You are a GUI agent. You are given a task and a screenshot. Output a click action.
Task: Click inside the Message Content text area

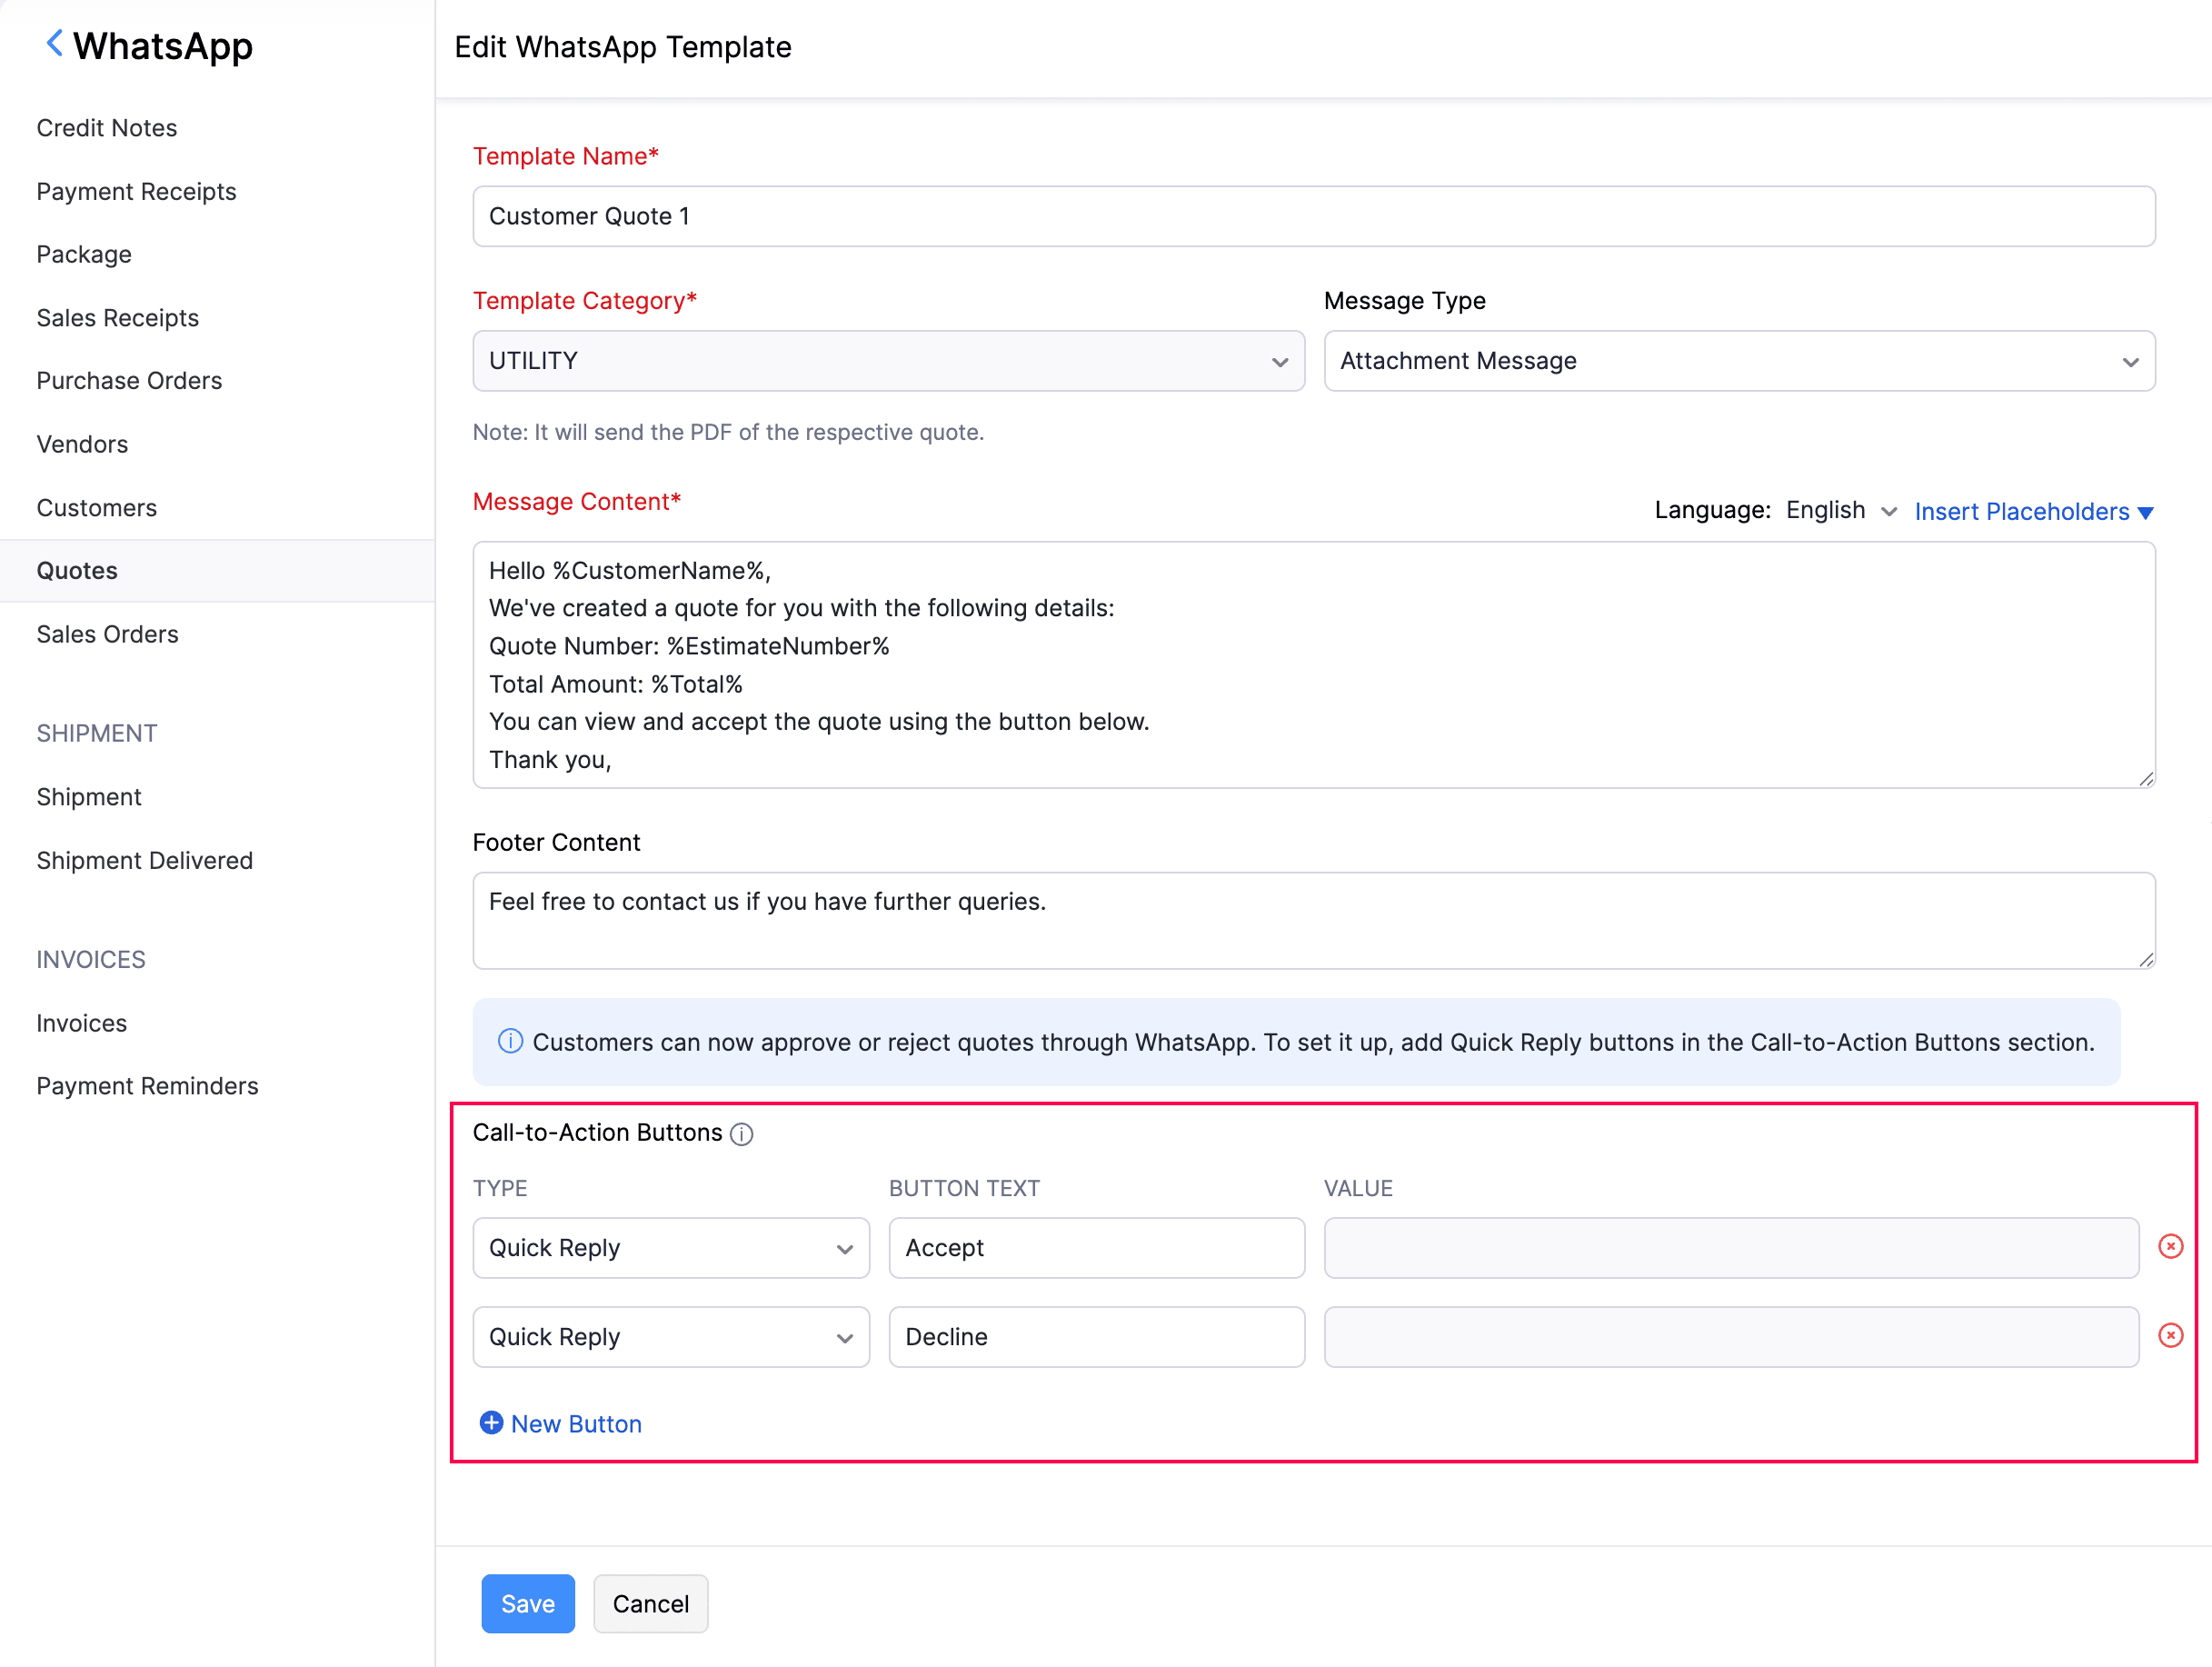1314,665
